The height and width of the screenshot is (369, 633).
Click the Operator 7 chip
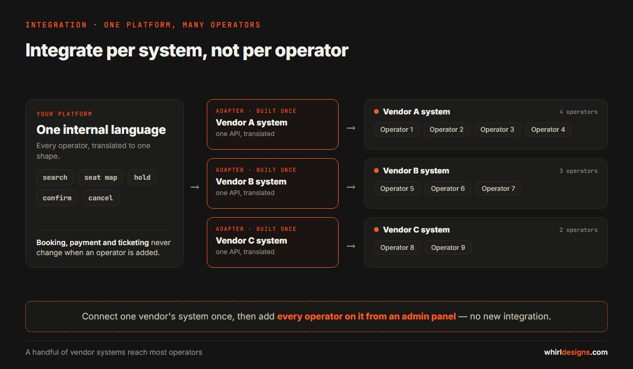tap(498, 189)
